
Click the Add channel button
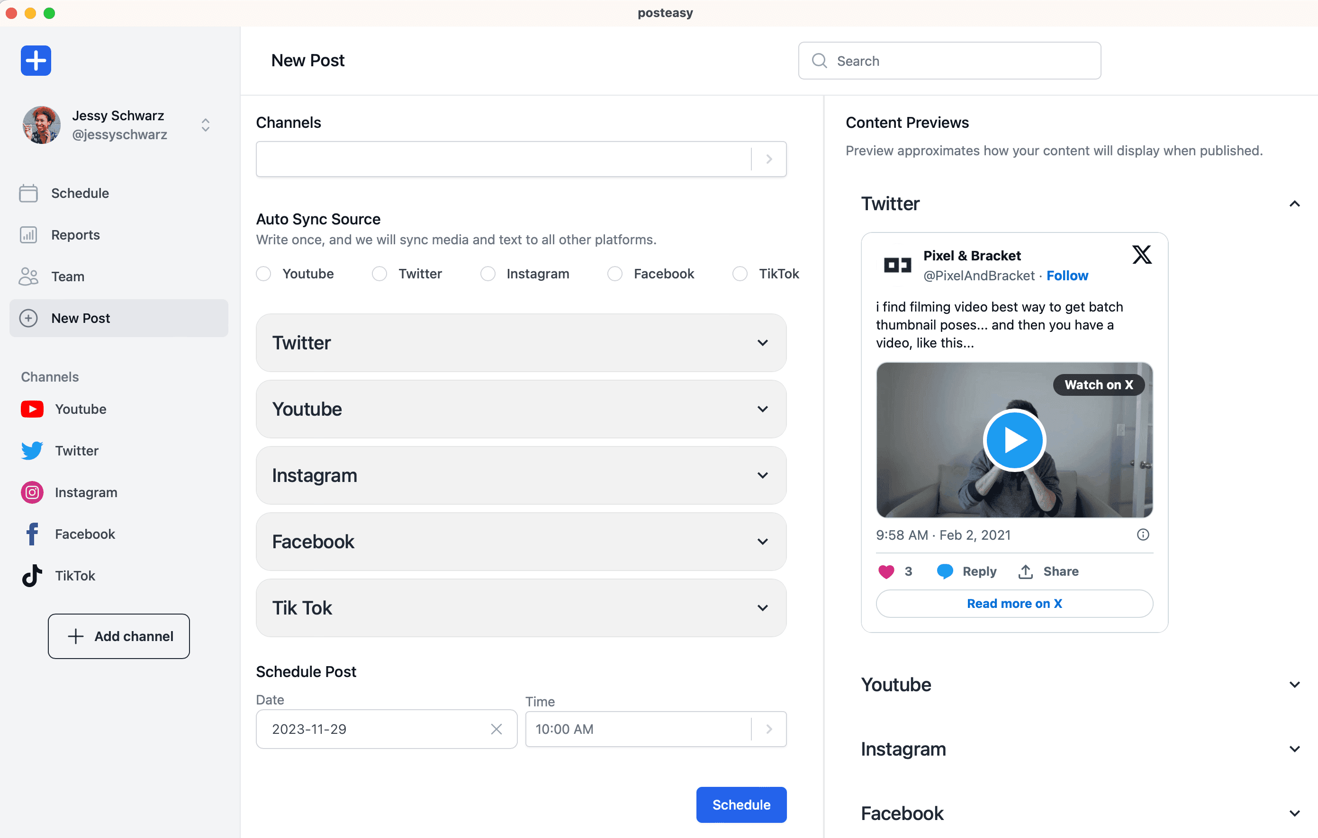(119, 636)
